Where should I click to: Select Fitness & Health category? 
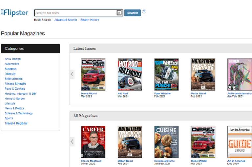pos(15,84)
